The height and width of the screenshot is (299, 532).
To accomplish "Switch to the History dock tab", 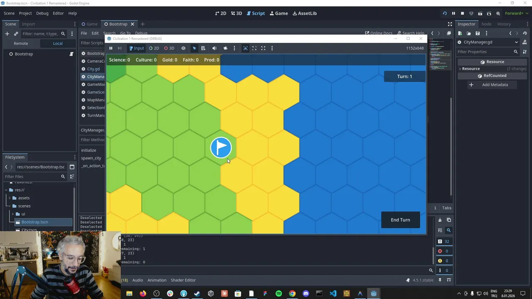I will (x=504, y=24).
